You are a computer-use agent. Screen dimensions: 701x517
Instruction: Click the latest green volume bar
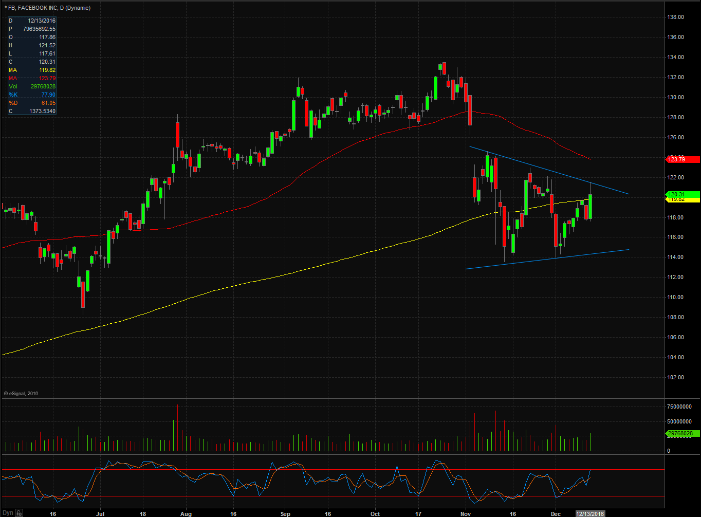coord(591,442)
